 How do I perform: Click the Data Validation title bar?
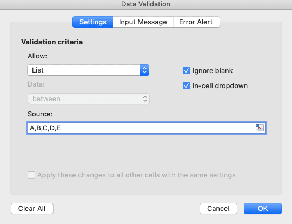[x=146, y=4]
